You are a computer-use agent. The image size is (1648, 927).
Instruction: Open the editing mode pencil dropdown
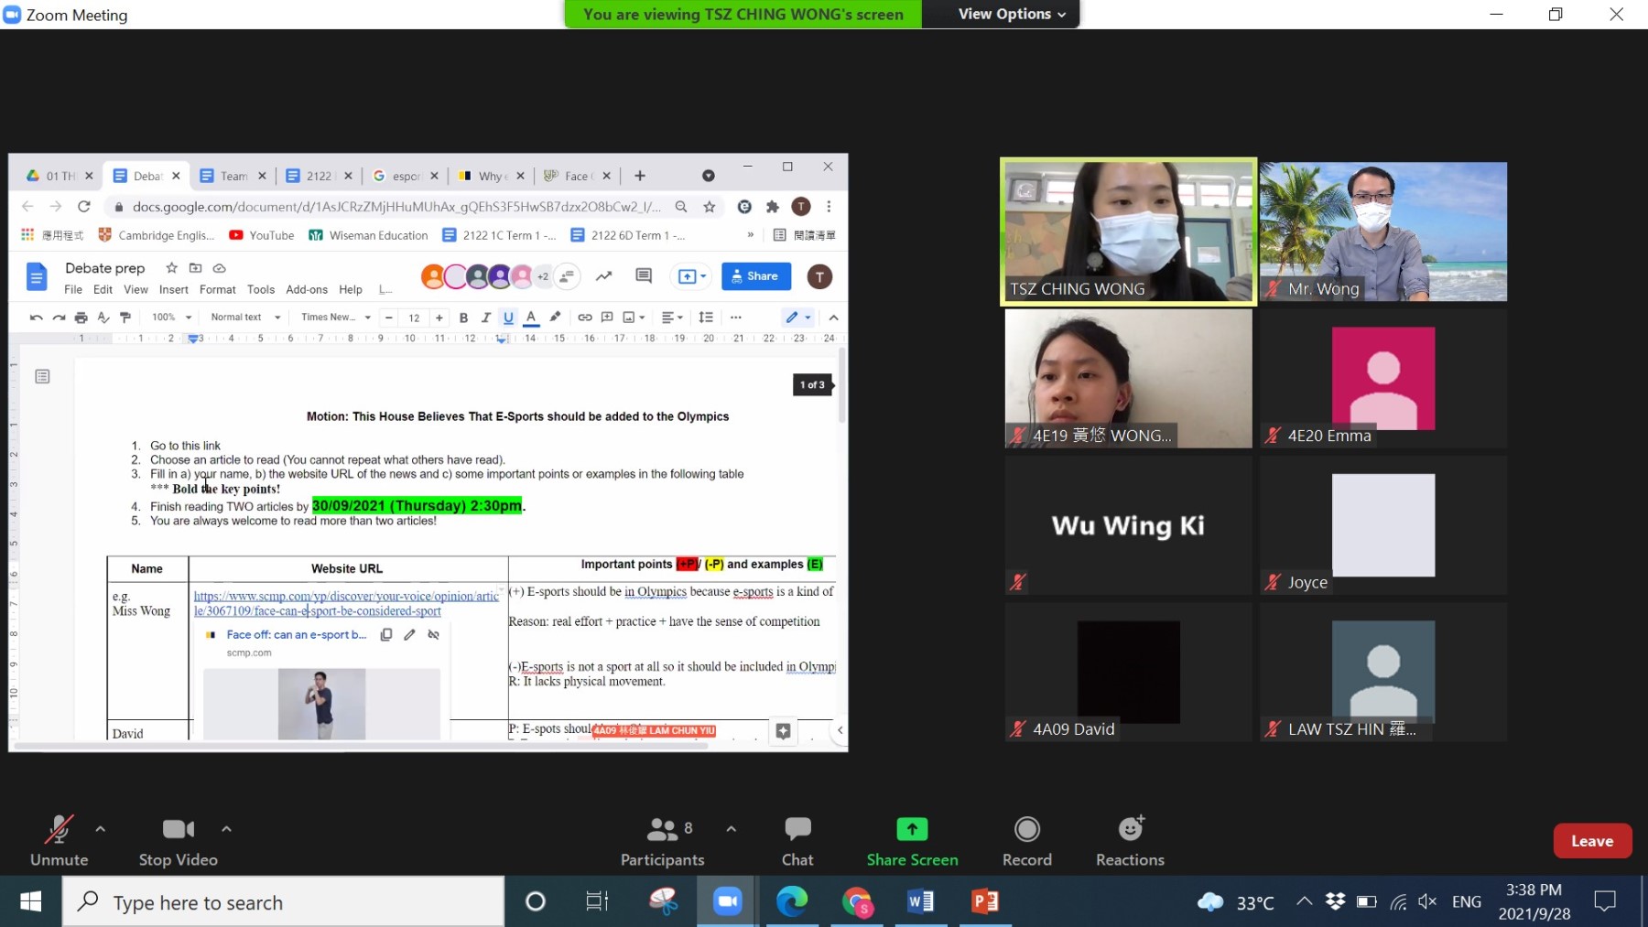click(797, 318)
